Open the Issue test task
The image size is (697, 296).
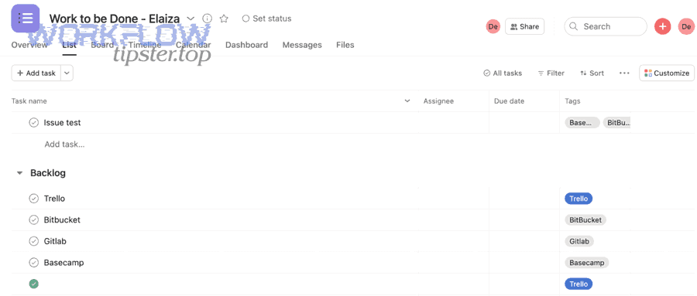[x=62, y=122]
